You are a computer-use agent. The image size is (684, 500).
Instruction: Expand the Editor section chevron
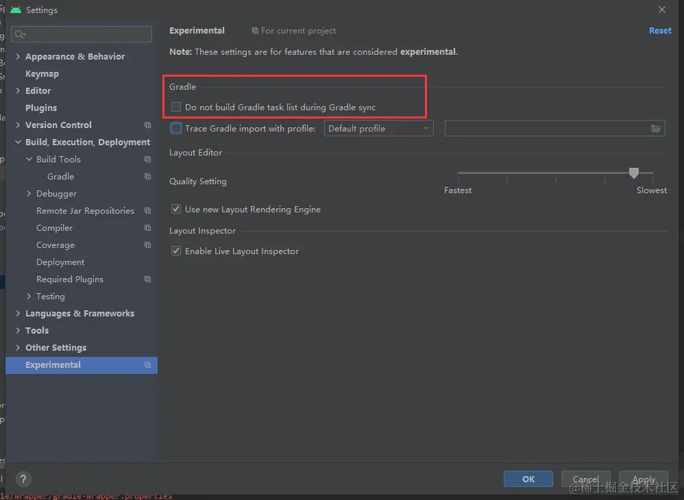pos(18,90)
